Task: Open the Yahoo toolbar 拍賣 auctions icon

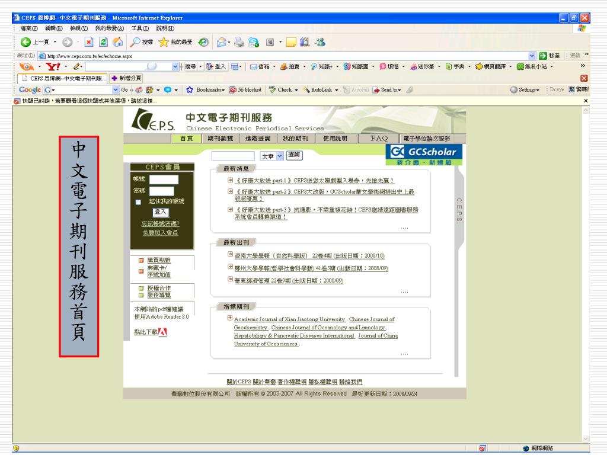Action: tap(284, 66)
